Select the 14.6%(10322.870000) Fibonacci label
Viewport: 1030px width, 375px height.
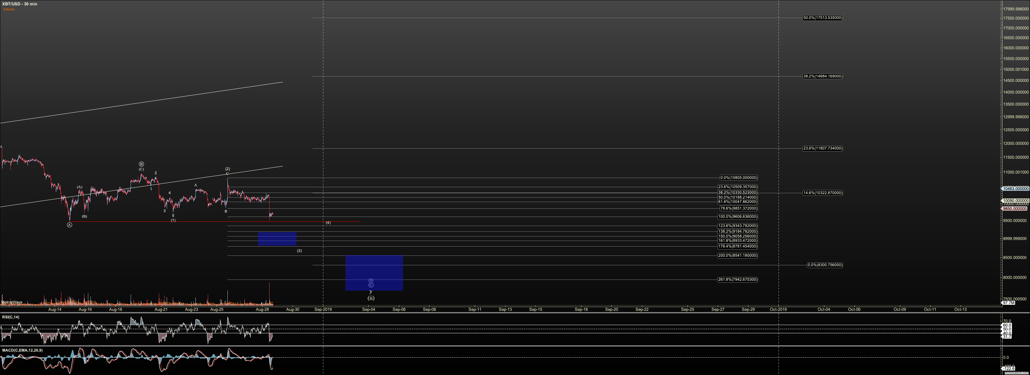[x=822, y=193]
